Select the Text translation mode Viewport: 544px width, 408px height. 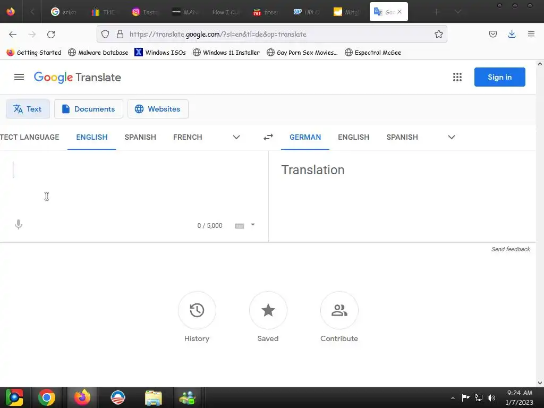click(x=28, y=109)
